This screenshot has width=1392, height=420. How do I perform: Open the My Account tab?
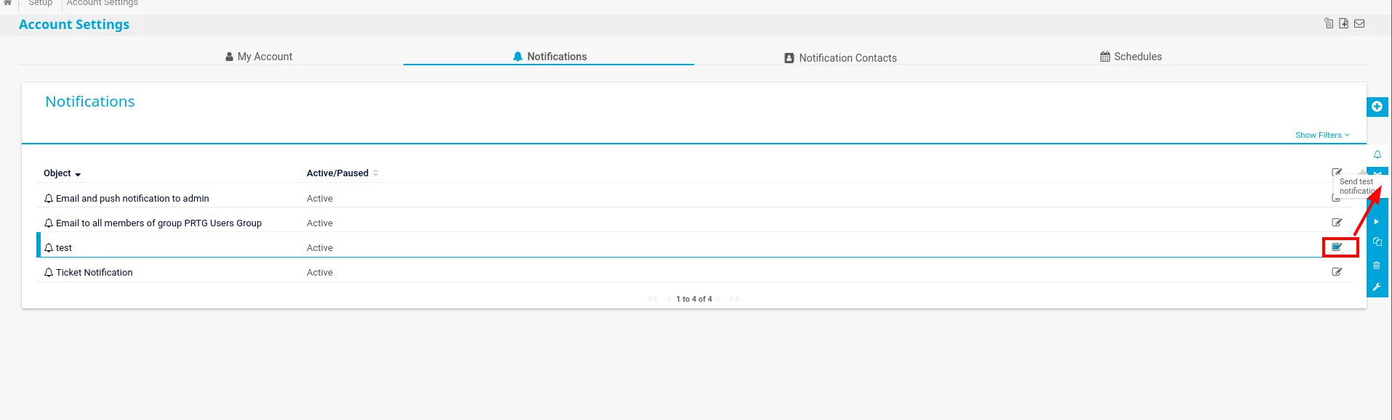click(259, 57)
